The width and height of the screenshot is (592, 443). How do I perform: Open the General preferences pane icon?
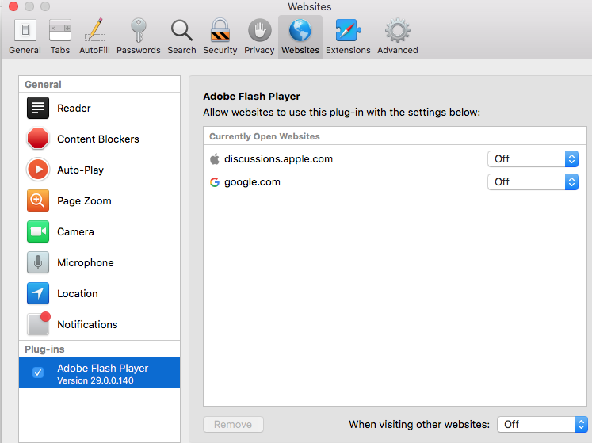click(25, 30)
